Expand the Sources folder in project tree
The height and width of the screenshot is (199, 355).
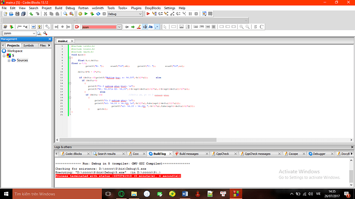pyautogui.click(x=9, y=61)
